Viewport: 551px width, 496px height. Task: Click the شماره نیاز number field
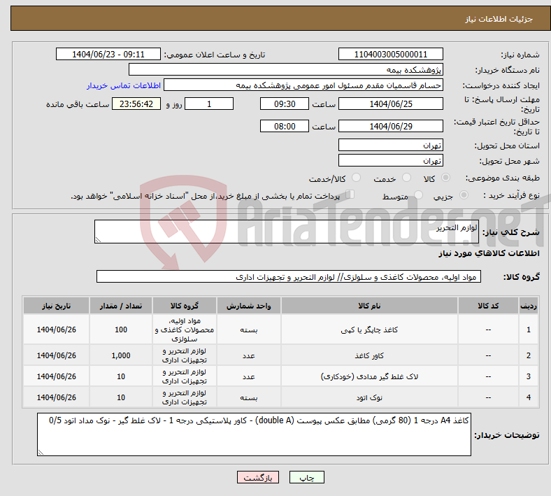click(x=390, y=54)
